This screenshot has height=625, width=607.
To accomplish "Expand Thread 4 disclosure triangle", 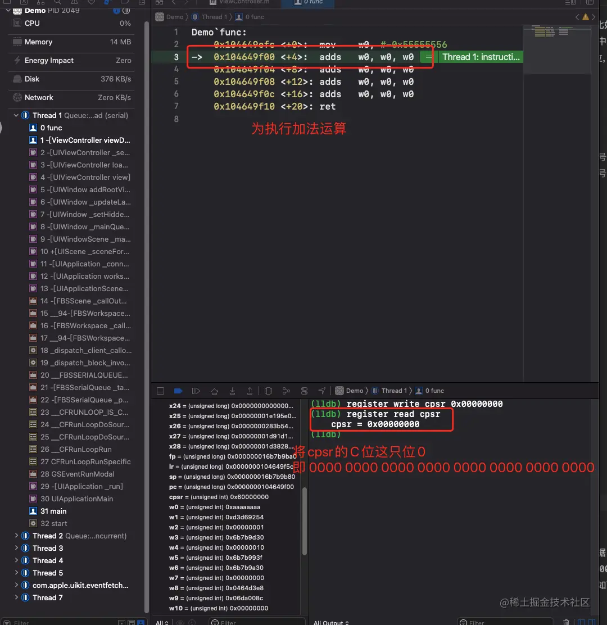I will (16, 560).
